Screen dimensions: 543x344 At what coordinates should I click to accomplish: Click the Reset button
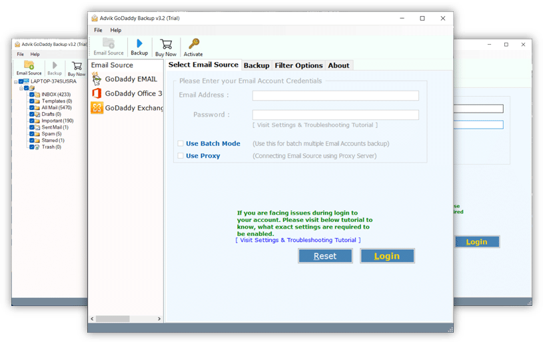(325, 256)
